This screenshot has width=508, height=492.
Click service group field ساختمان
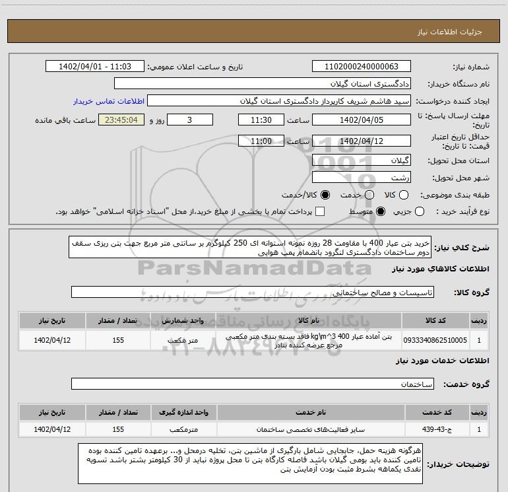tap(253, 384)
